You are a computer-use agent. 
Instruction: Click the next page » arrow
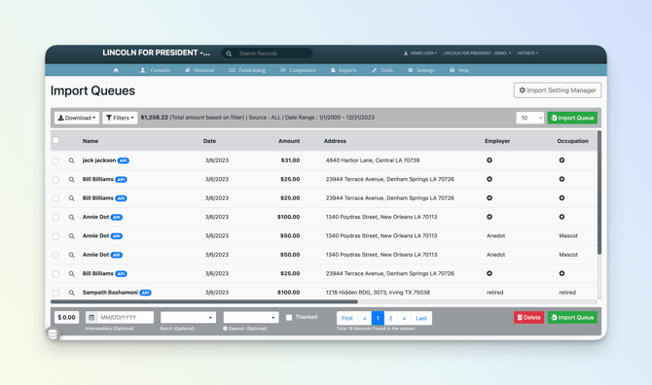[404, 318]
